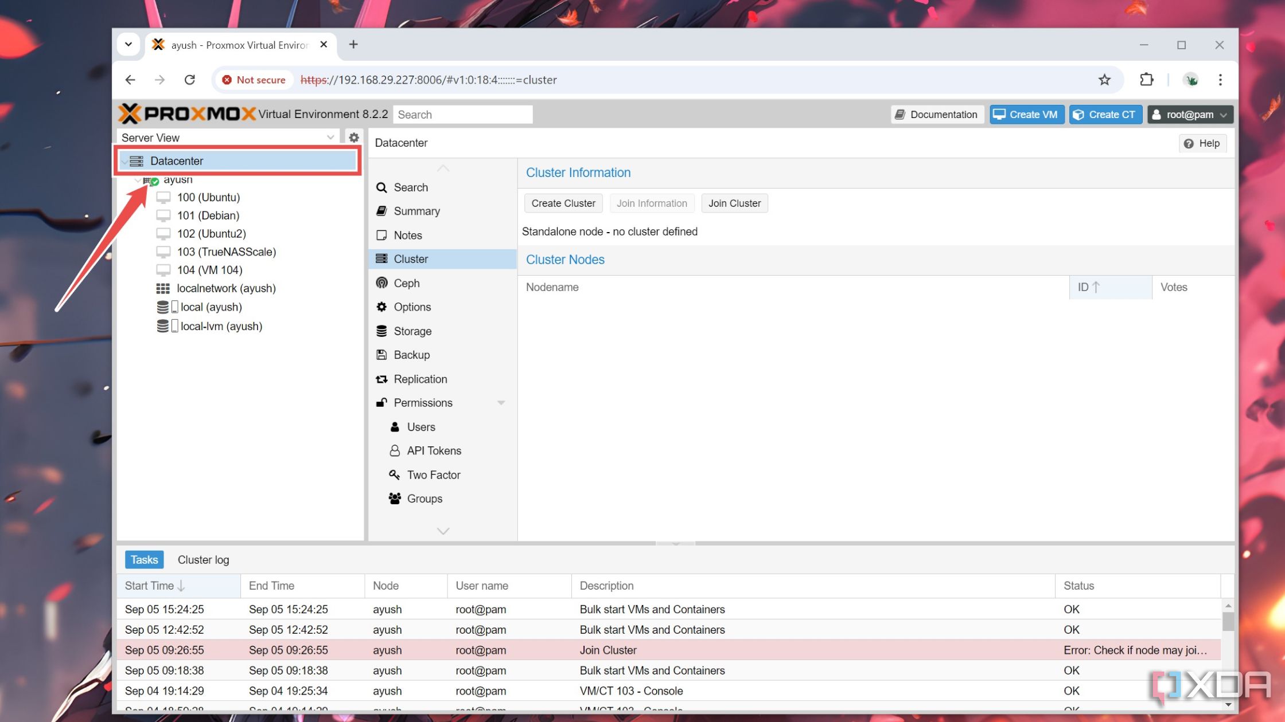Select the Cluster log tab
The image size is (1285, 722).
[203, 560]
